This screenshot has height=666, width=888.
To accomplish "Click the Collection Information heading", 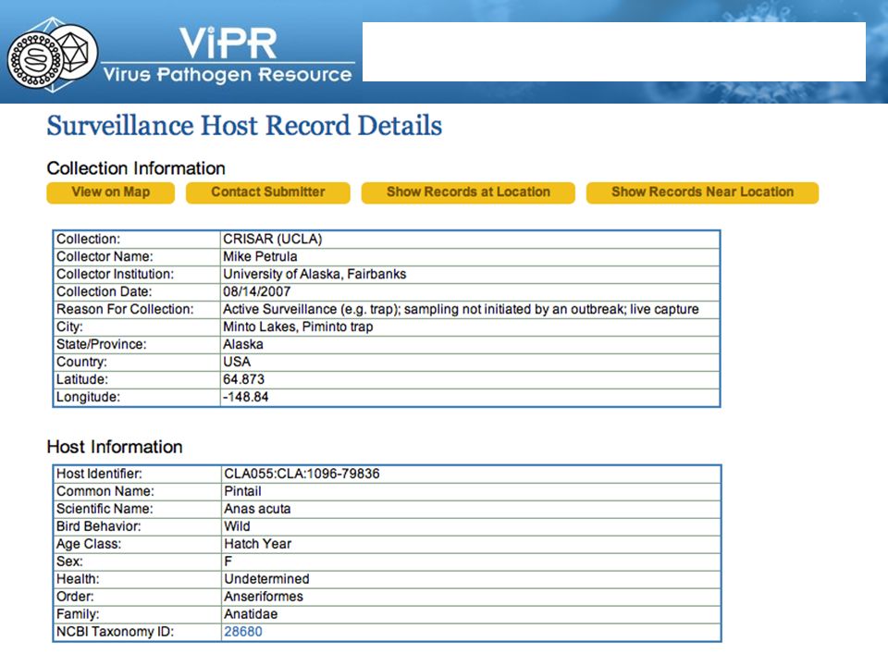I will 136,168.
